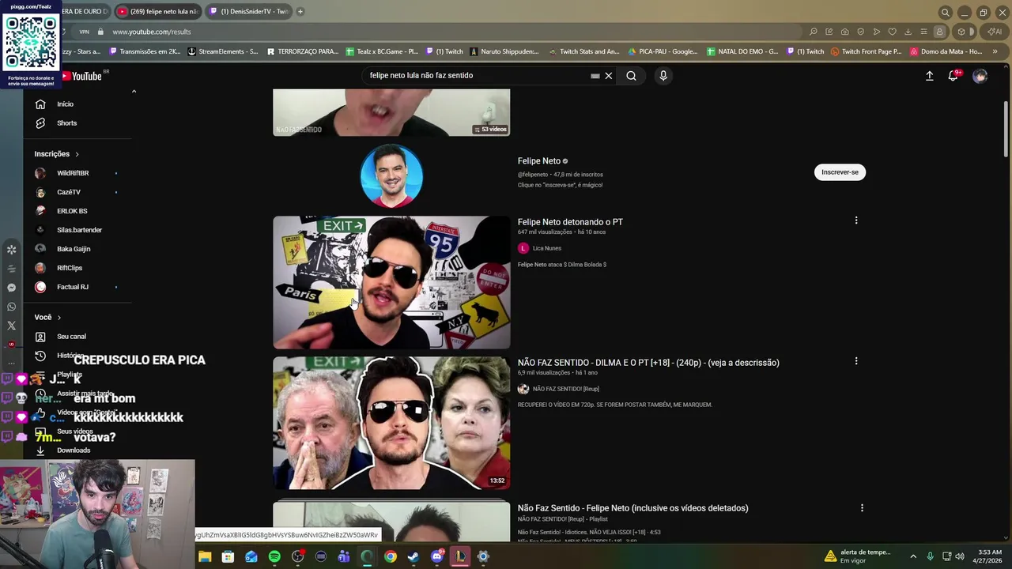Open 'Twitch Stats and An...' bookmark

[583, 51]
